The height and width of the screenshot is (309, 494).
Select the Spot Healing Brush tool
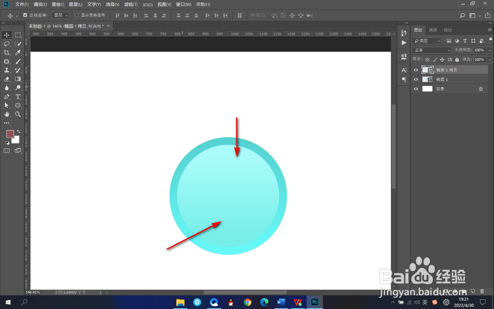[7, 61]
